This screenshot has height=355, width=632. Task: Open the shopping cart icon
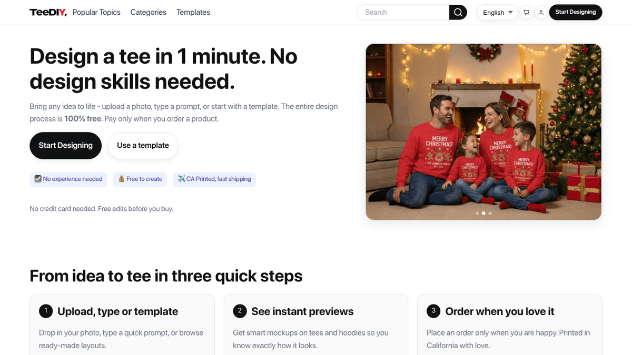click(526, 12)
